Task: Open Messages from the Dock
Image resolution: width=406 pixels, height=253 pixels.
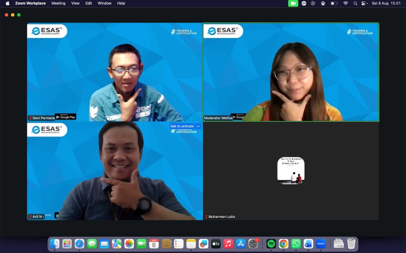Action: pos(92,244)
